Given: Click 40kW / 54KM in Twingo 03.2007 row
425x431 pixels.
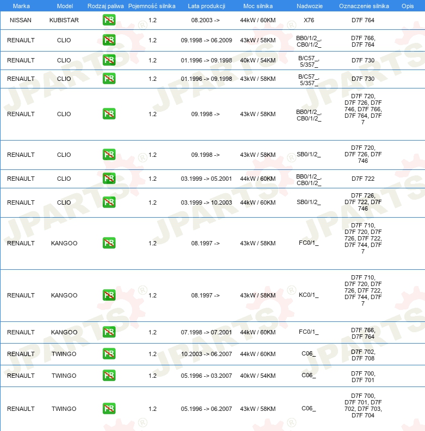Looking at the screenshot, I should tap(258, 376).
